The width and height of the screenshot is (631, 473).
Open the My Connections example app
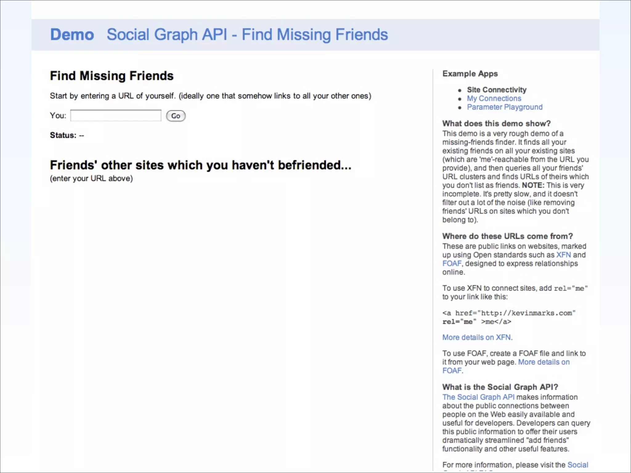[494, 98]
